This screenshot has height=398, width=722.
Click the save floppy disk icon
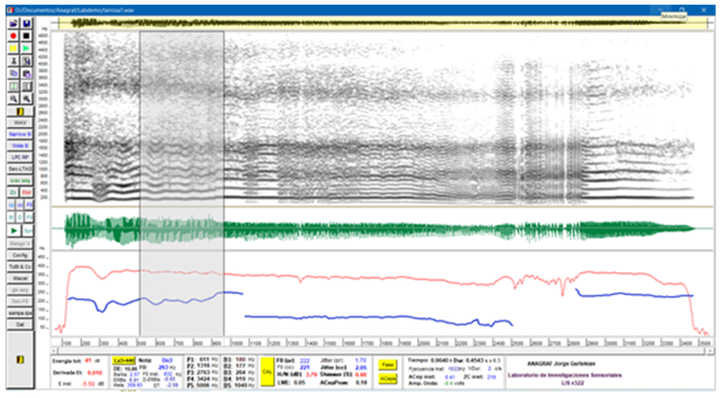26,23
